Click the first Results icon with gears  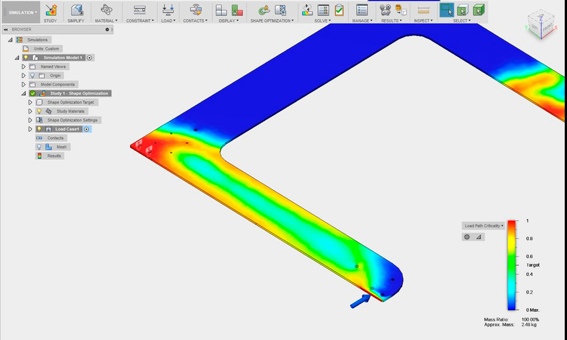pos(386,10)
